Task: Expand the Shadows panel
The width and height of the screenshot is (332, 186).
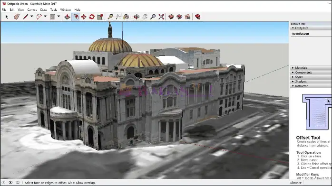Action: [x=311, y=82]
